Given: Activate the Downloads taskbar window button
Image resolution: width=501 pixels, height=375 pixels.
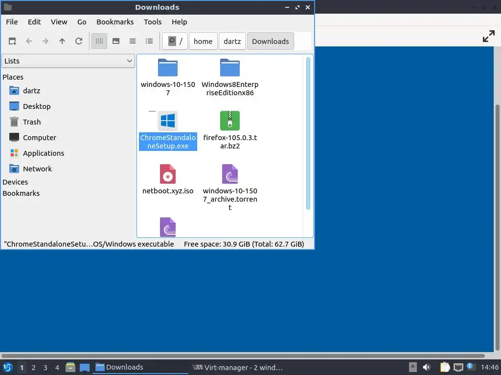Looking at the screenshot, I should pyautogui.click(x=140, y=367).
